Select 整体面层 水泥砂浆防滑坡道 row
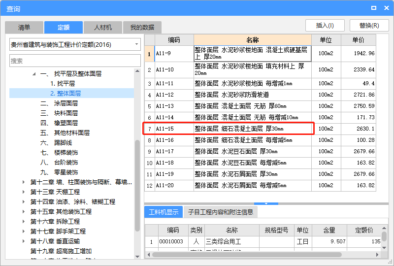 [261, 95]
